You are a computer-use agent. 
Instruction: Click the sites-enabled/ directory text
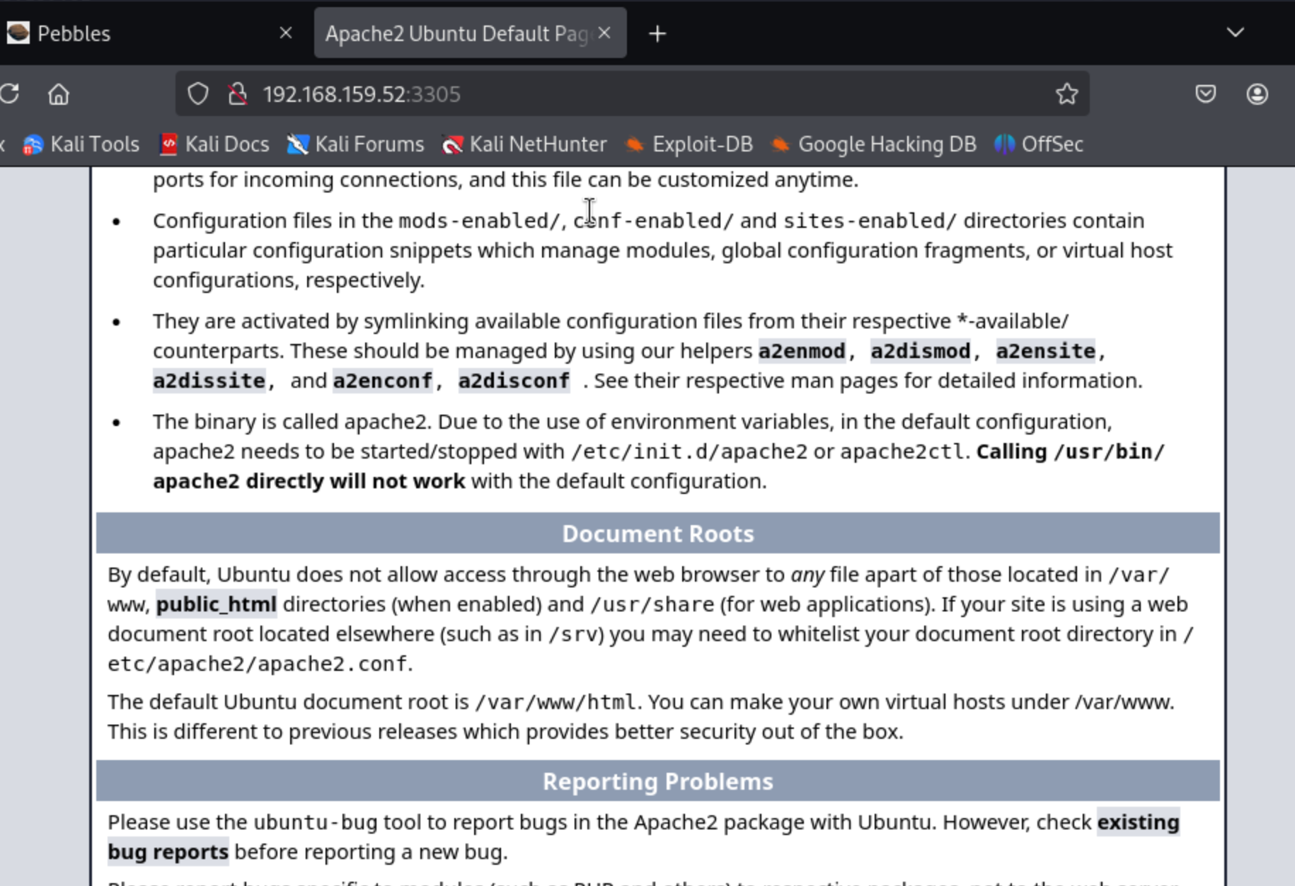[870, 221]
